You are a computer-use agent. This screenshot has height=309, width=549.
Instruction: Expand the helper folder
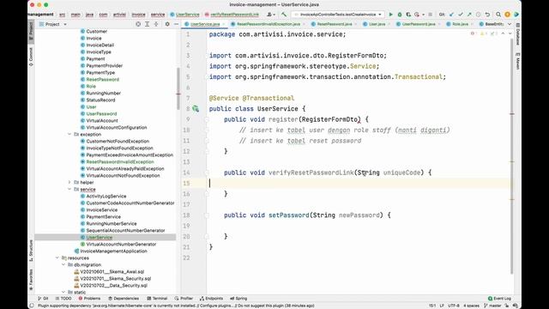click(69, 182)
